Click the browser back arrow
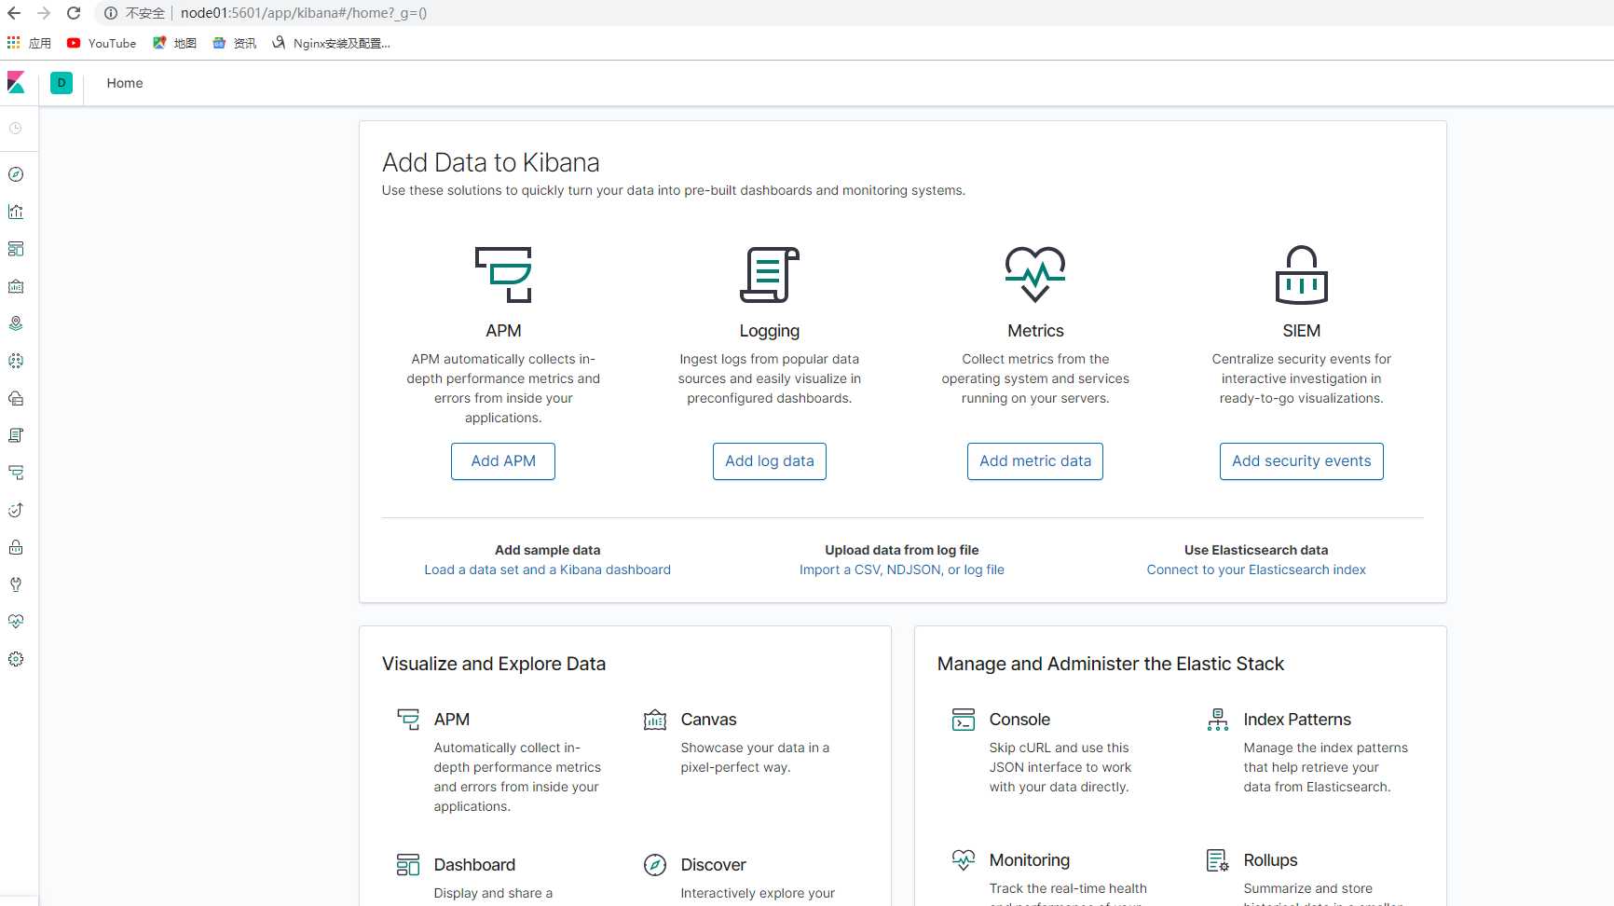The width and height of the screenshot is (1614, 906). click(x=14, y=13)
